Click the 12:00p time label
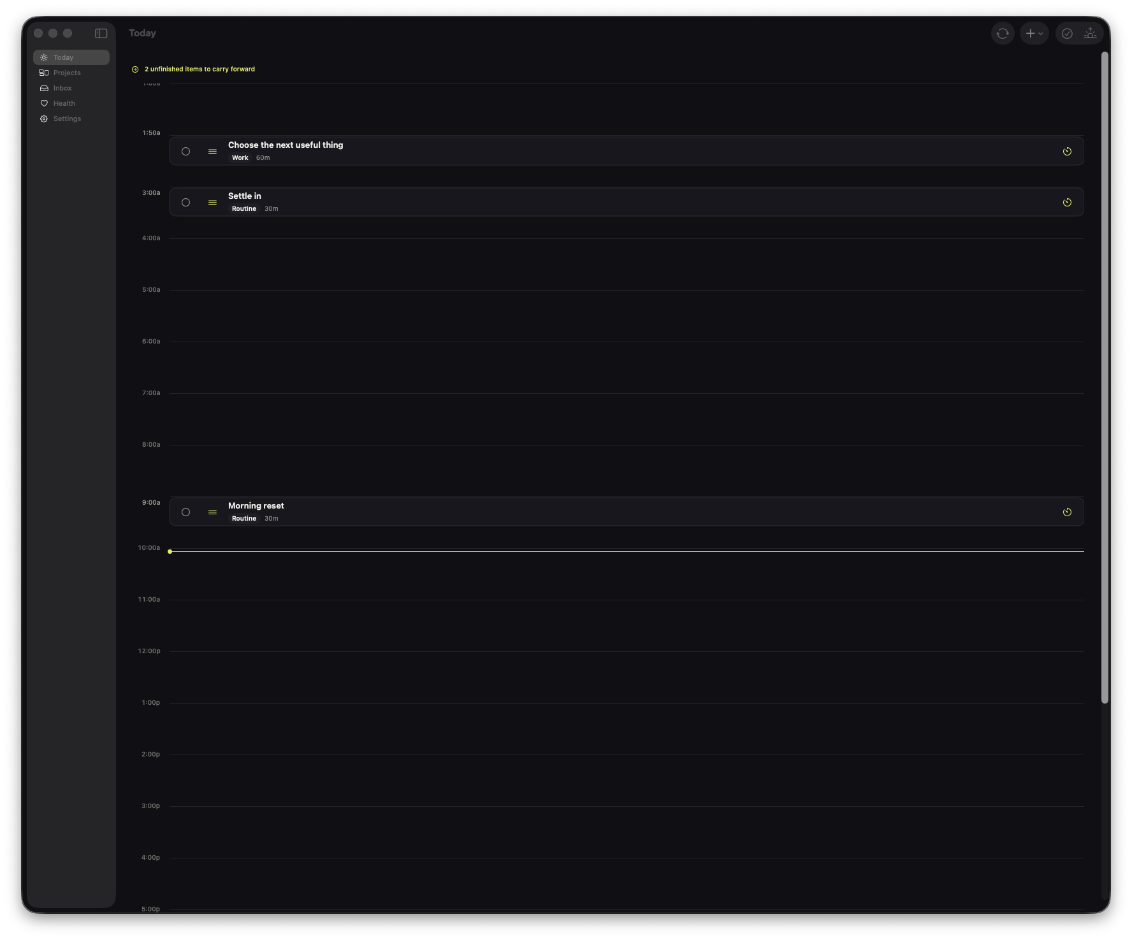This screenshot has width=1132, height=940. click(x=149, y=651)
